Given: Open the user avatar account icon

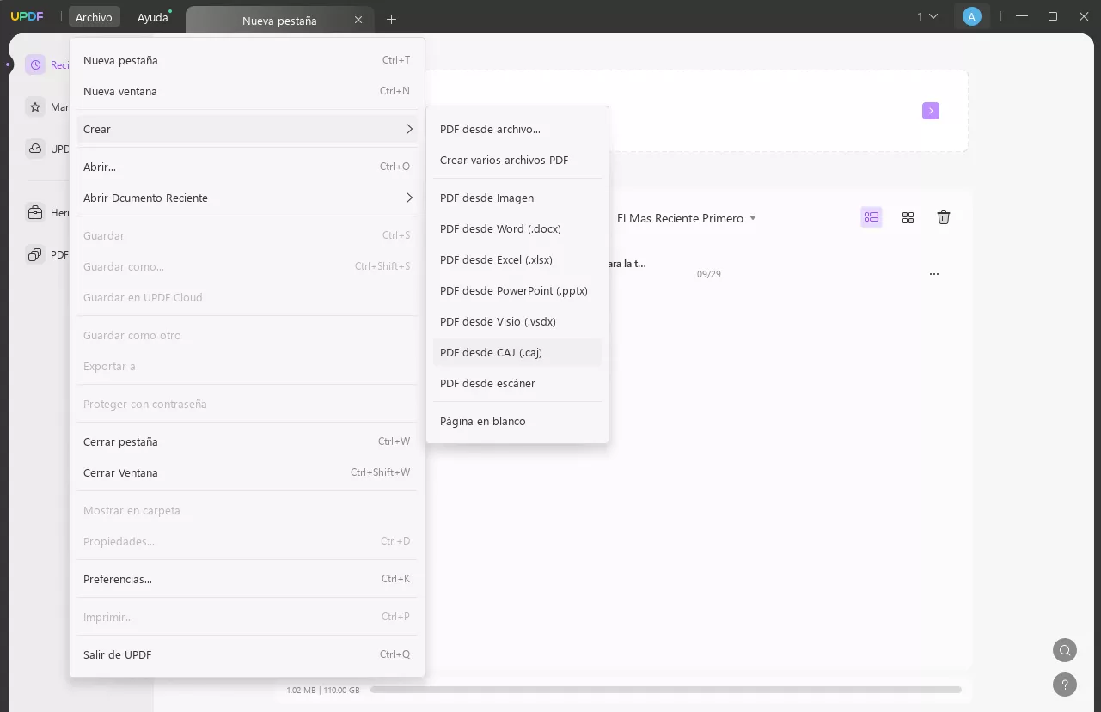Looking at the screenshot, I should [x=972, y=16].
